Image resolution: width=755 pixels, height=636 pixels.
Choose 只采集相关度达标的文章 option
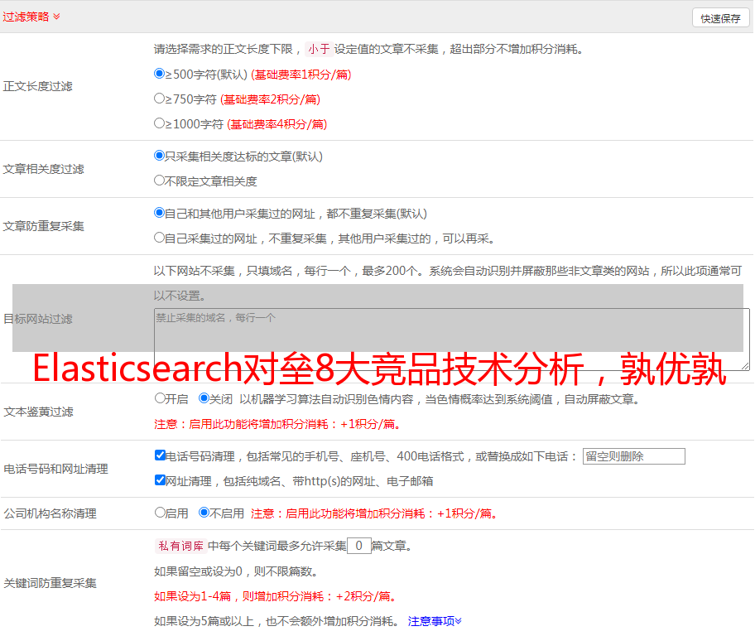(x=160, y=156)
